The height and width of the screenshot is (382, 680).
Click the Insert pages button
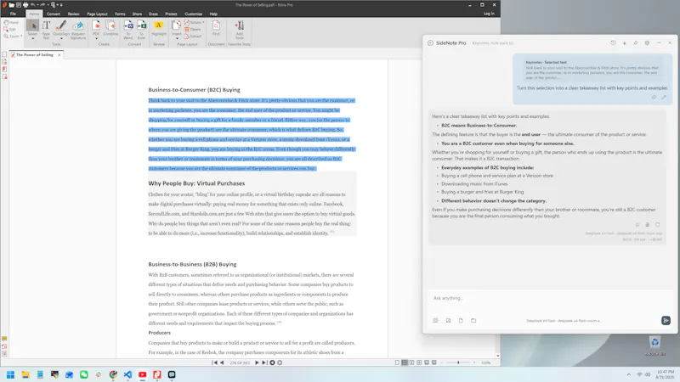(177, 28)
